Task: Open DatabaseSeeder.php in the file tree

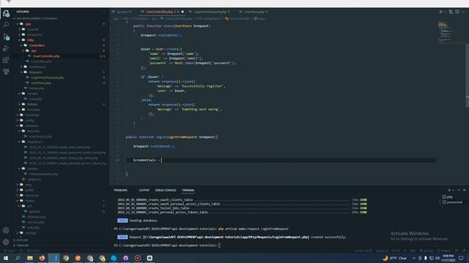Action: [x=44, y=174]
